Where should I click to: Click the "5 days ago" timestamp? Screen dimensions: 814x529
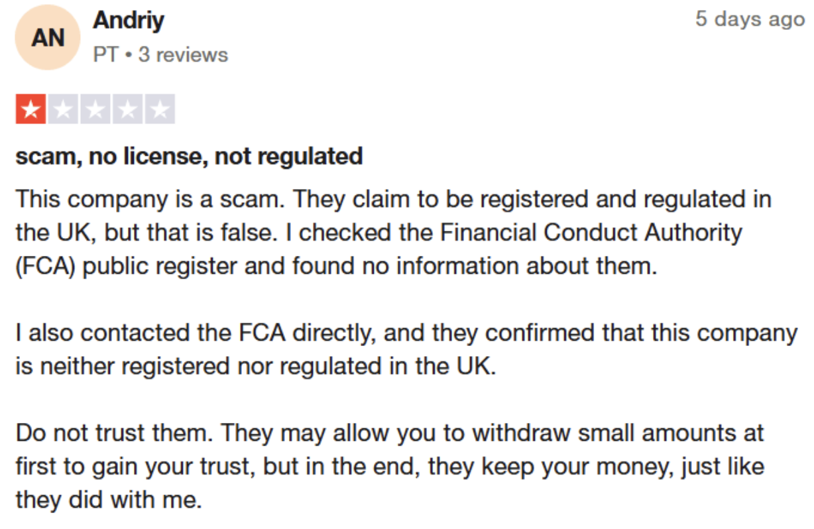pos(750,19)
